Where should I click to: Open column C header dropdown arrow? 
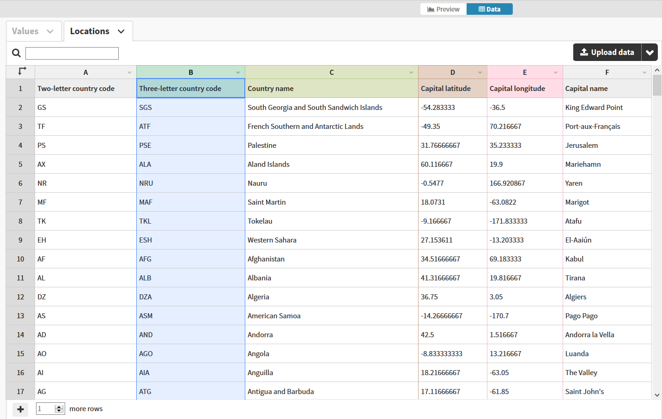[x=411, y=73]
